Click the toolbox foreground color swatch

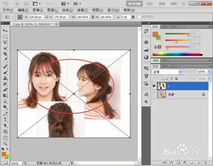click(x=4, y=154)
